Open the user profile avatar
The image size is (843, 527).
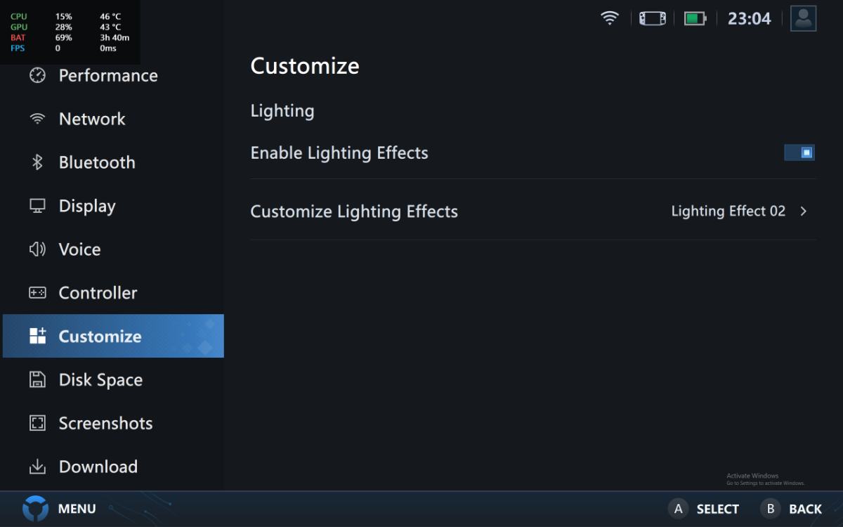(803, 18)
